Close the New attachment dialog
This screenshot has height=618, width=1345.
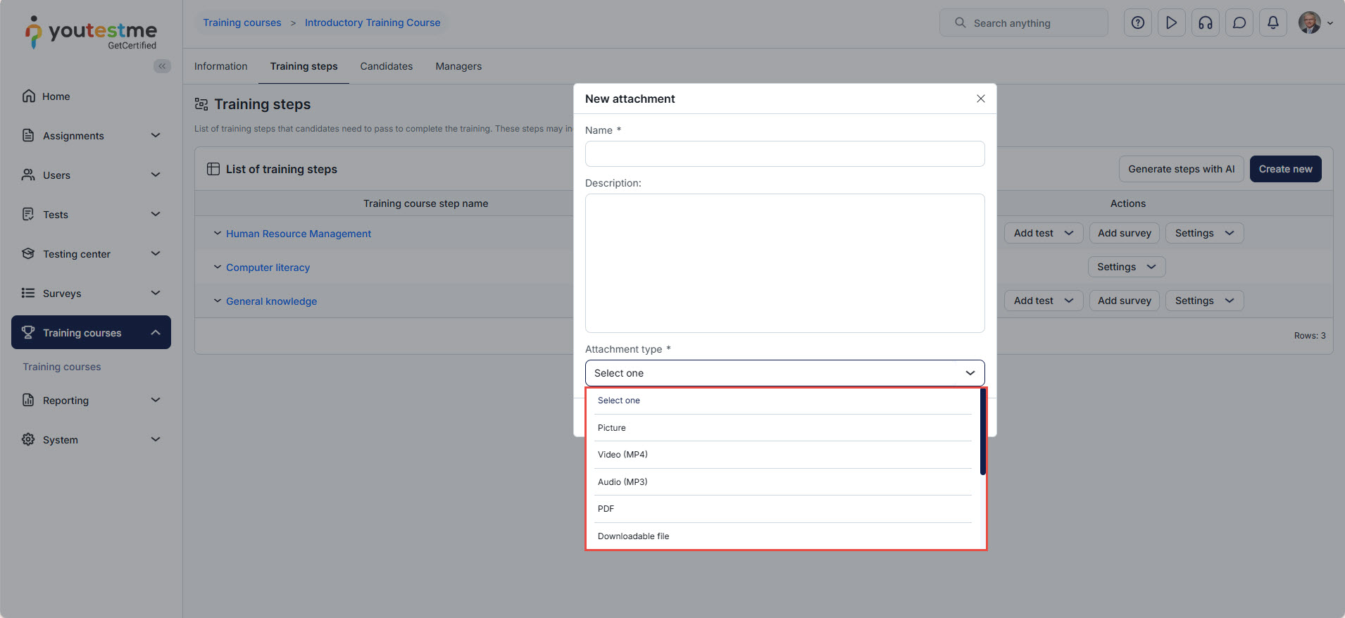pyautogui.click(x=980, y=99)
